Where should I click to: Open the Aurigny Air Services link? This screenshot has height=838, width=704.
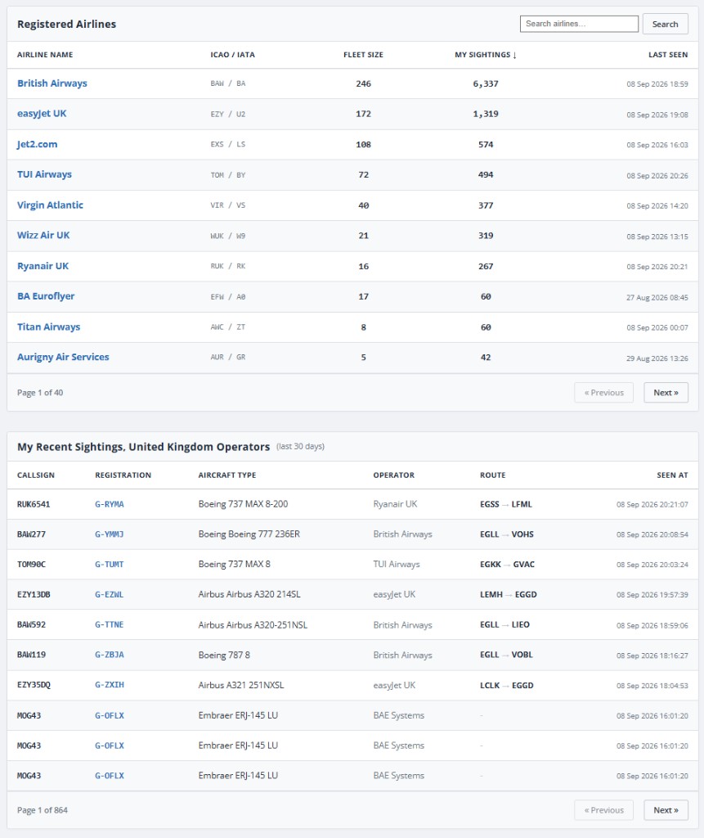tap(63, 357)
